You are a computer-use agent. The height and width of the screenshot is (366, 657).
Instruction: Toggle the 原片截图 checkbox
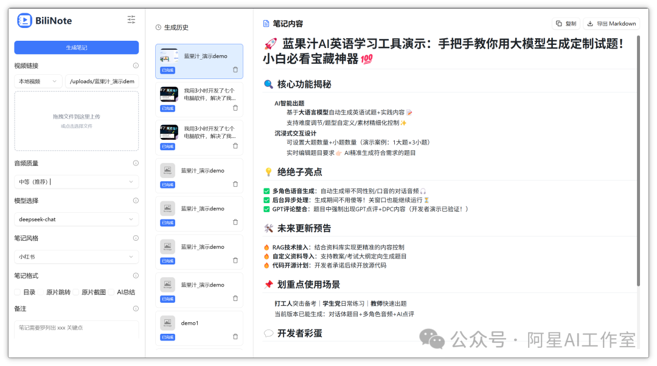76,292
